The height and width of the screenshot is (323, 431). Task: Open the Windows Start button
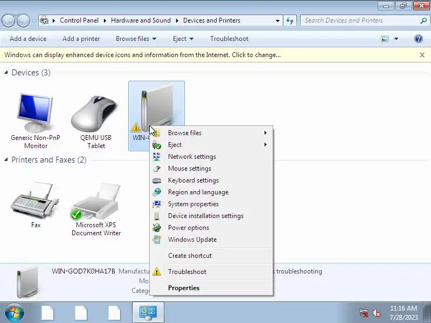pyautogui.click(x=14, y=312)
